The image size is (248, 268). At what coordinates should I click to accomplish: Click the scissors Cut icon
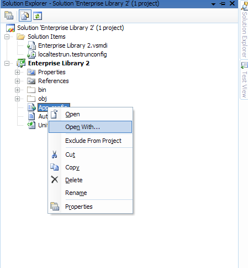point(54,154)
